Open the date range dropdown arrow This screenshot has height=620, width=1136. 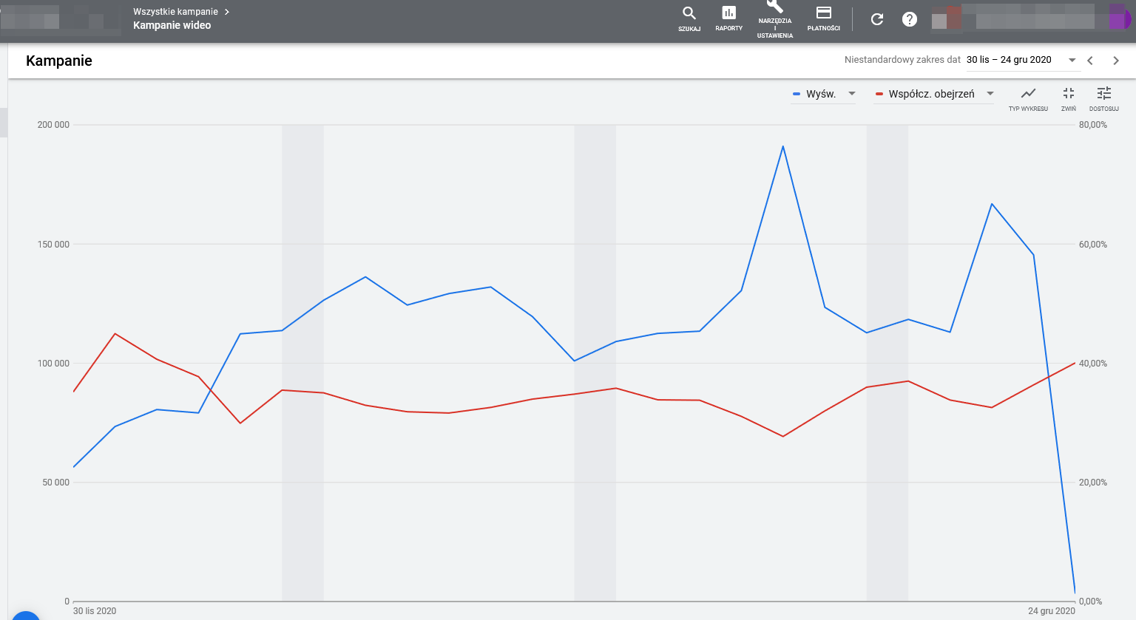click(x=1072, y=61)
